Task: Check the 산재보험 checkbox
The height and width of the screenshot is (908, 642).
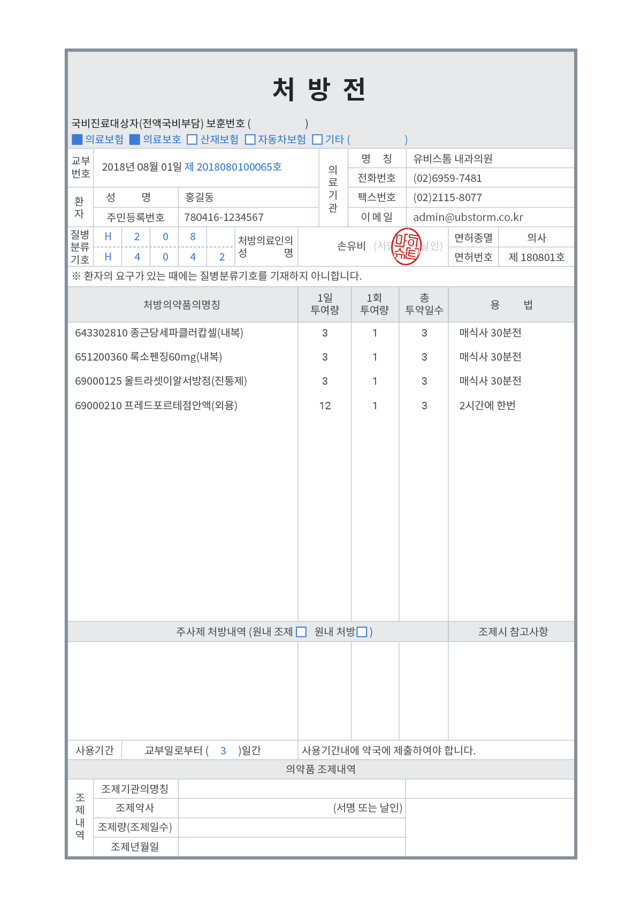Action: (x=192, y=140)
